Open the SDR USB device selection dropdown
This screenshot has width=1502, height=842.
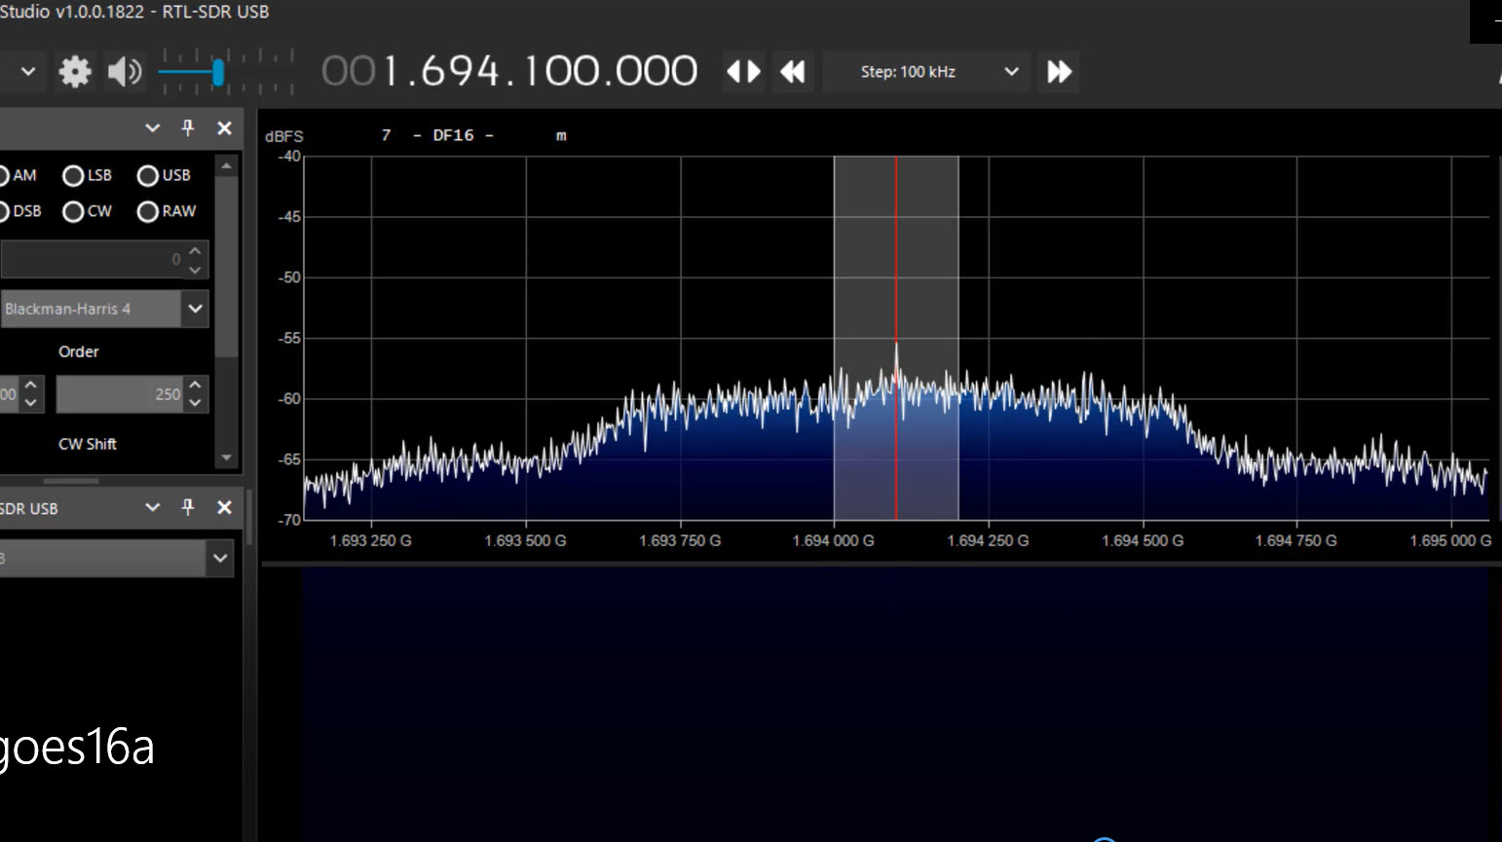pyautogui.click(x=219, y=558)
